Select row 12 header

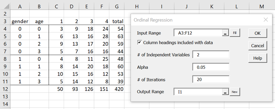click(5, 89)
